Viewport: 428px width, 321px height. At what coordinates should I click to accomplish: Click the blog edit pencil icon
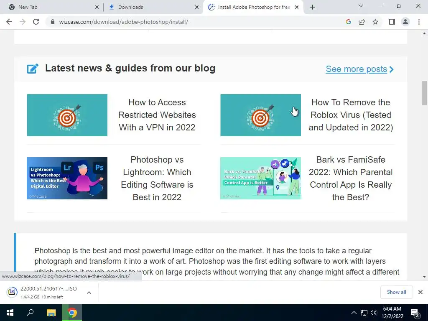pos(33,69)
